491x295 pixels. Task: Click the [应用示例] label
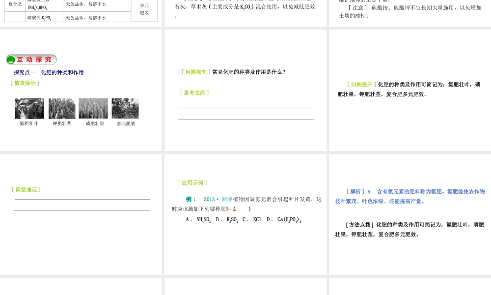point(192,183)
